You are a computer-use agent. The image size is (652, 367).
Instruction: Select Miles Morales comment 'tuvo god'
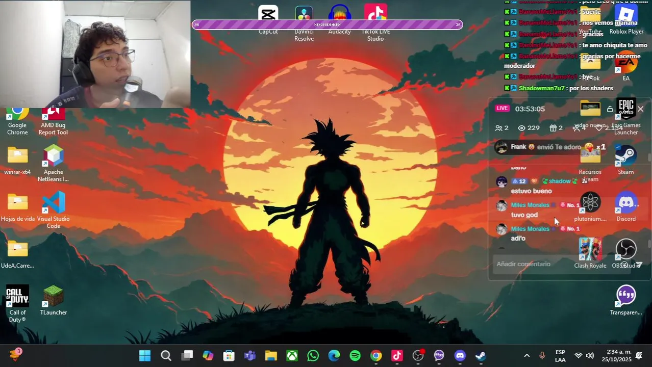(x=524, y=215)
